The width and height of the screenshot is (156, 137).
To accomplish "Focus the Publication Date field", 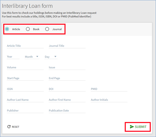I will pyautogui.click(x=67, y=111).
